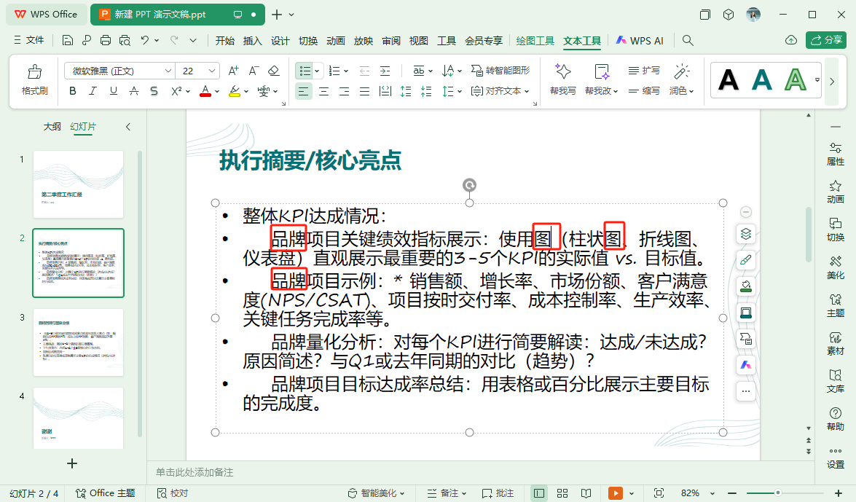
Task: Select slide 3 thumbnail in slide panel
Action: coord(79,341)
